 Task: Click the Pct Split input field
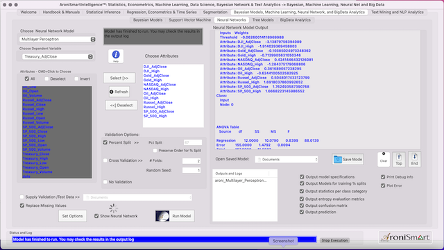pyautogui.click(x=193, y=142)
